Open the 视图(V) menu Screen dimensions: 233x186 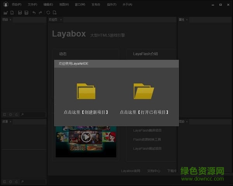64,5
